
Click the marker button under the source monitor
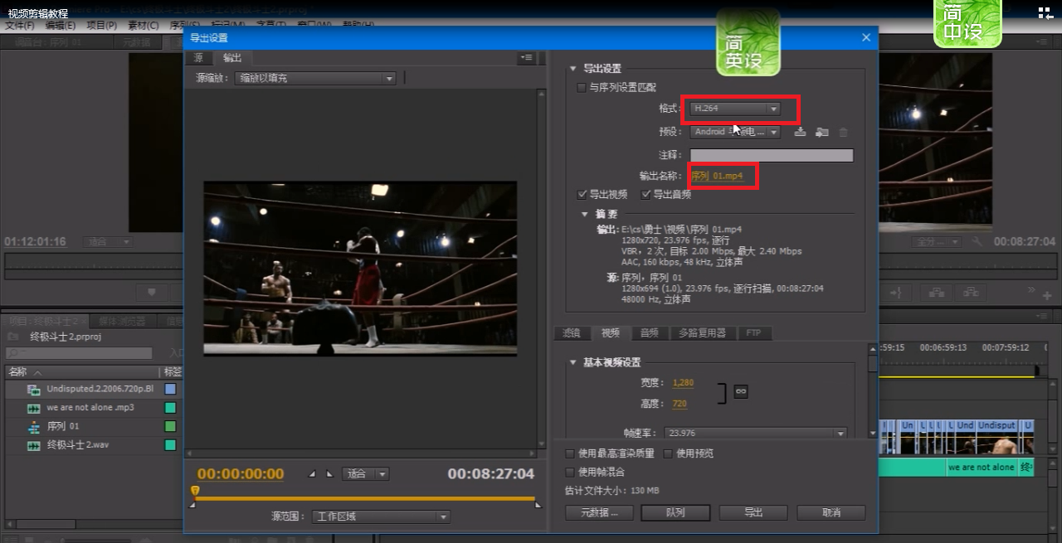click(152, 293)
